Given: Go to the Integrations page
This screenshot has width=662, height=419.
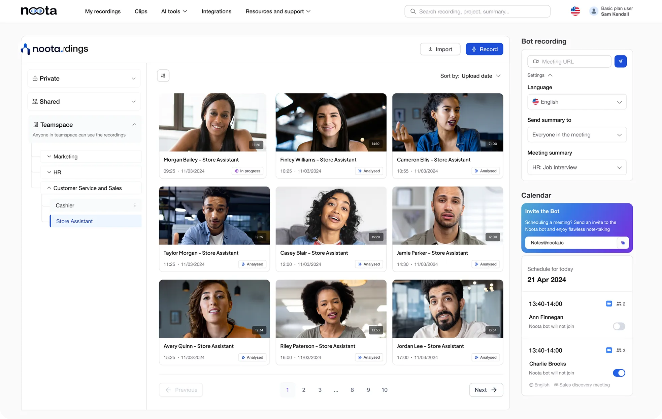Looking at the screenshot, I should click(x=216, y=11).
